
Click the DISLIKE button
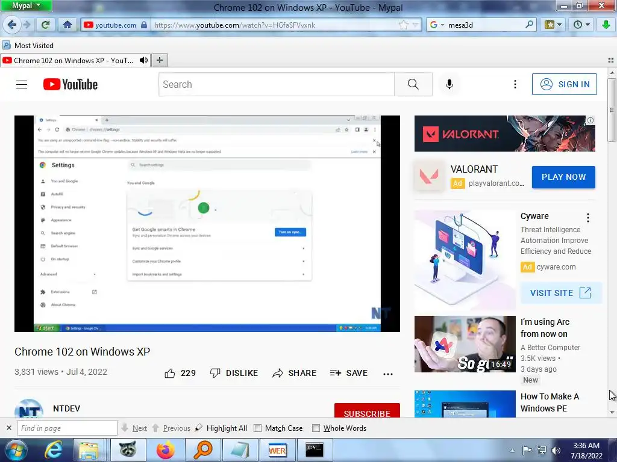[x=234, y=373]
